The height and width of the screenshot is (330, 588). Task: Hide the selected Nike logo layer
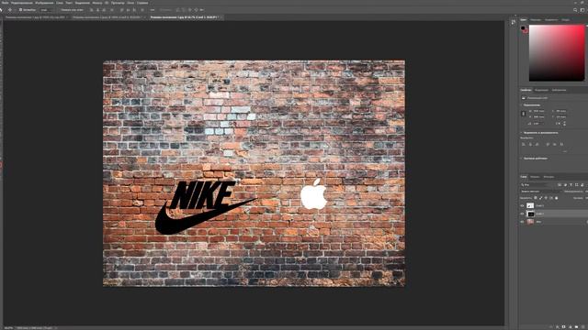(522, 214)
